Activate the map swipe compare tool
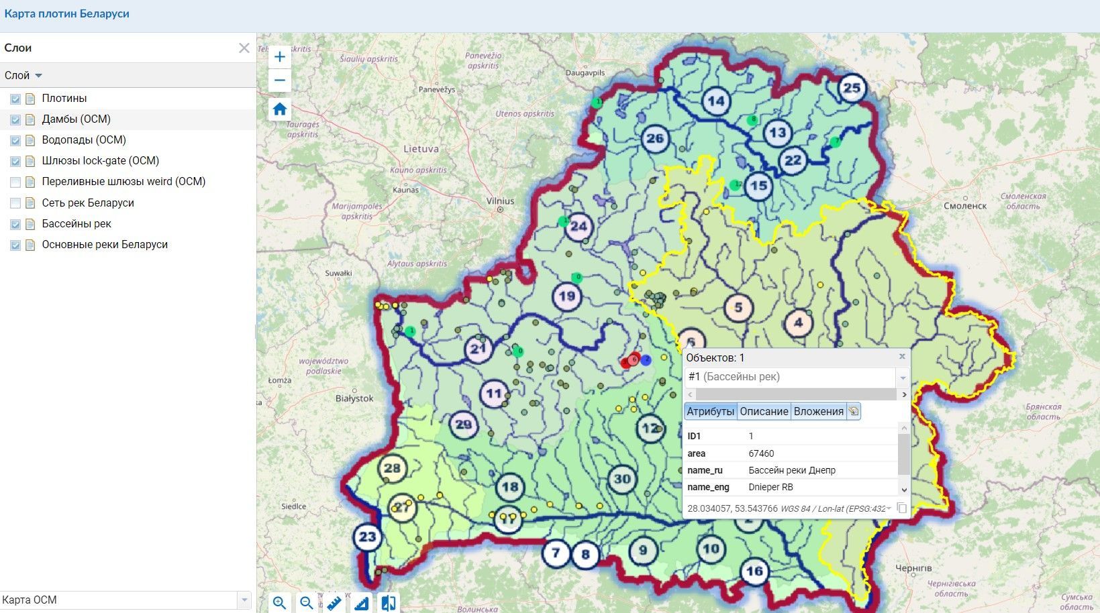The image size is (1100, 613). tap(388, 603)
